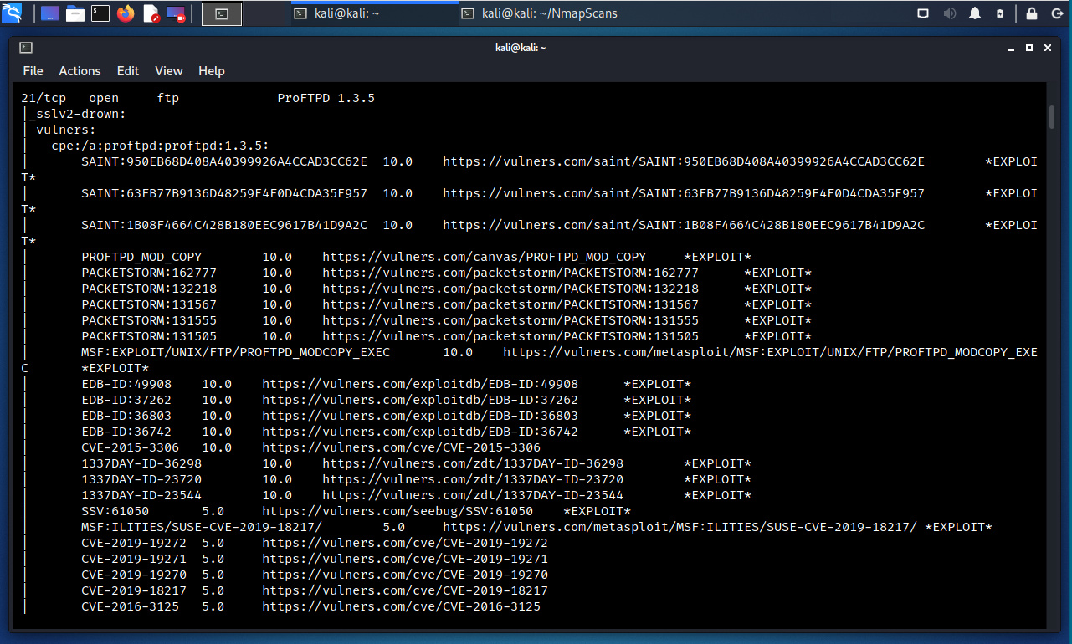Open the Help menu
Viewport: 1072px width, 644px height.
[x=211, y=71]
